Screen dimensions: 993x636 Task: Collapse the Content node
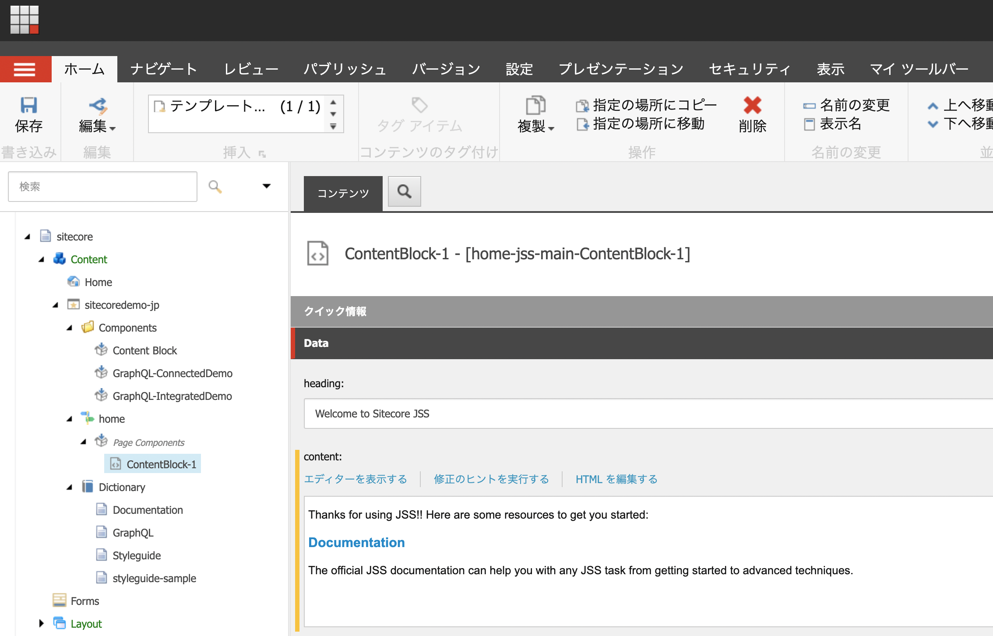point(42,259)
